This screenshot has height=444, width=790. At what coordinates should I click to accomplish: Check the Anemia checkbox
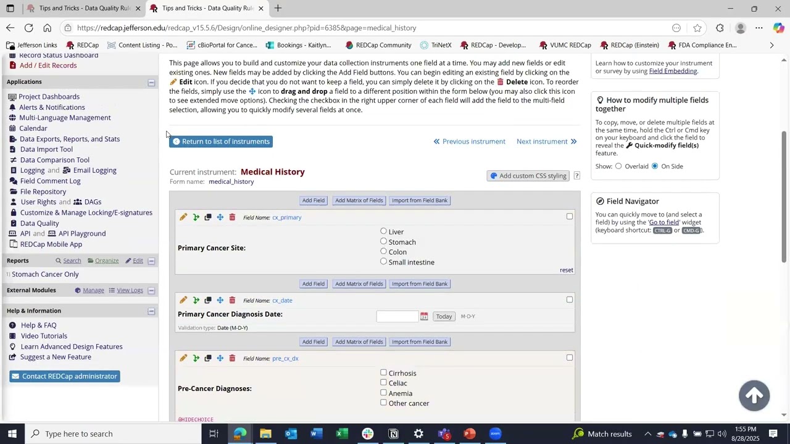(x=383, y=393)
